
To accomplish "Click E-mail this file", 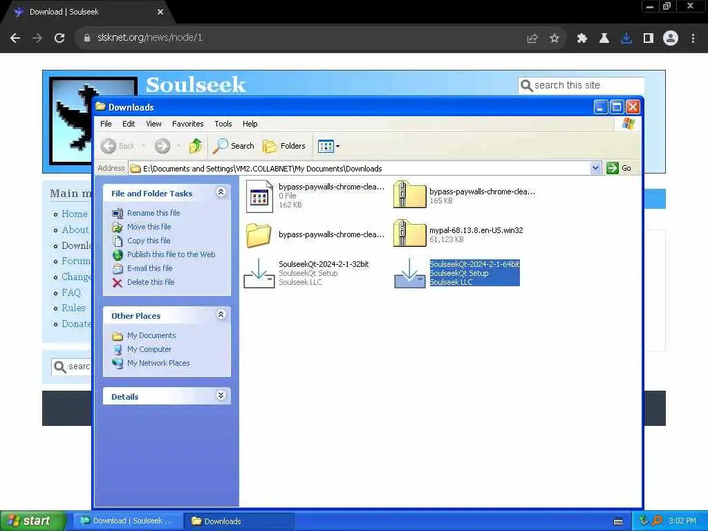I will pos(150,268).
